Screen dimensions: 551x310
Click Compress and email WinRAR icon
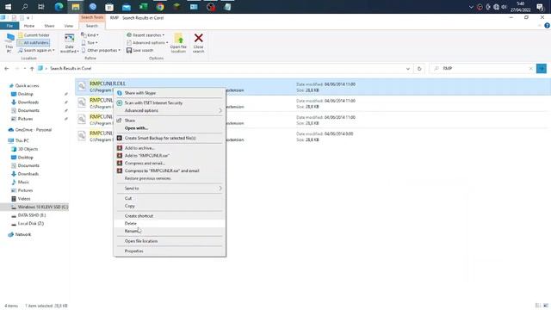click(x=120, y=164)
